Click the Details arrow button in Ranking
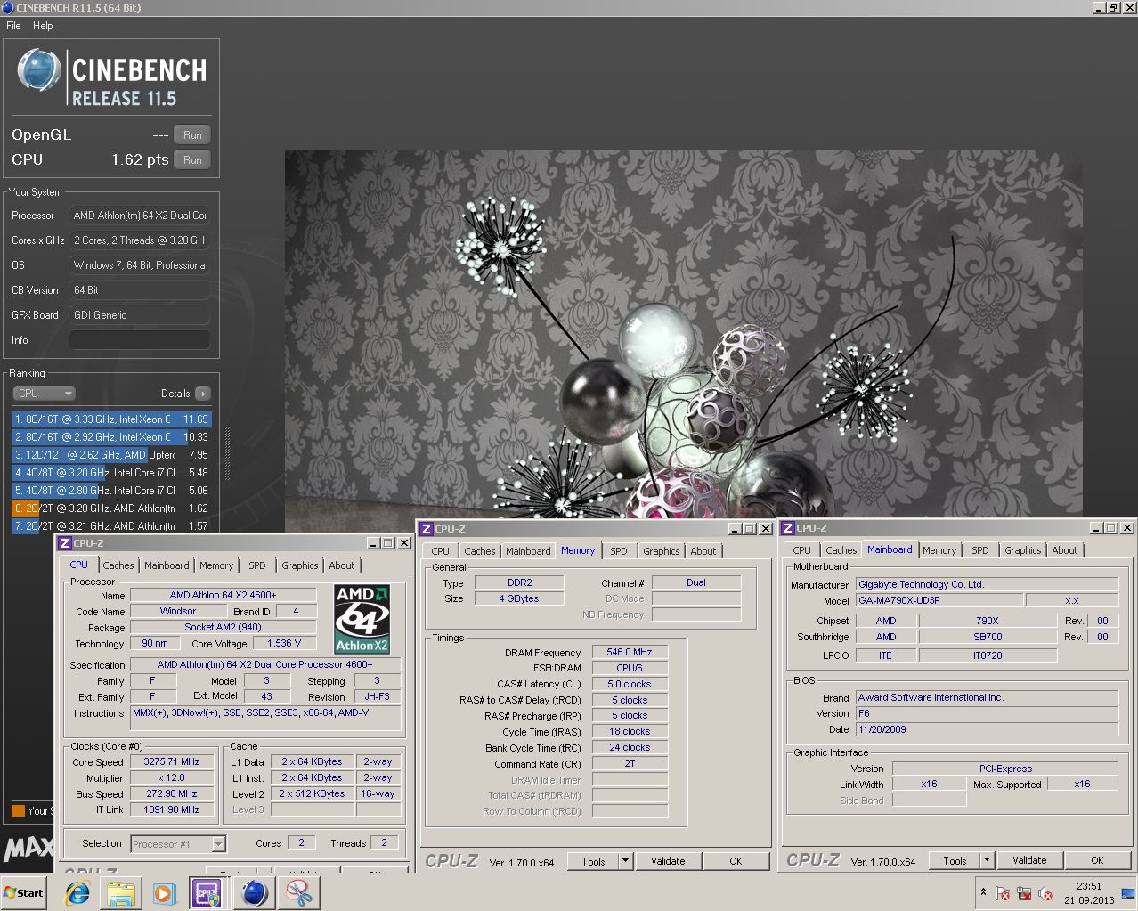 point(203,394)
